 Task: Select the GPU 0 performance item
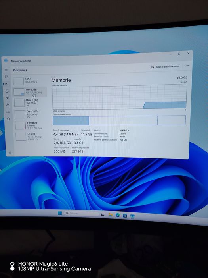(x=31, y=136)
